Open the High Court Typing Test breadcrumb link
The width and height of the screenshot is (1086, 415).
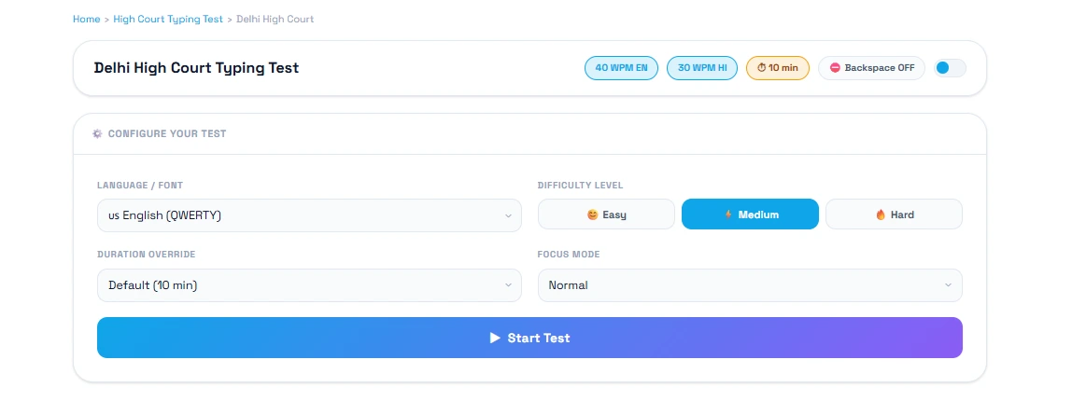point(168,20)
